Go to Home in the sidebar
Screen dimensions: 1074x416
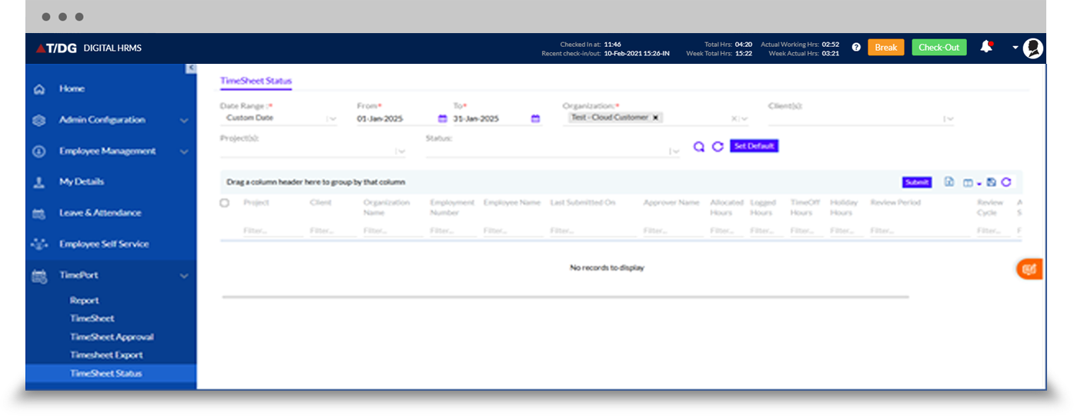coord(72,89)
